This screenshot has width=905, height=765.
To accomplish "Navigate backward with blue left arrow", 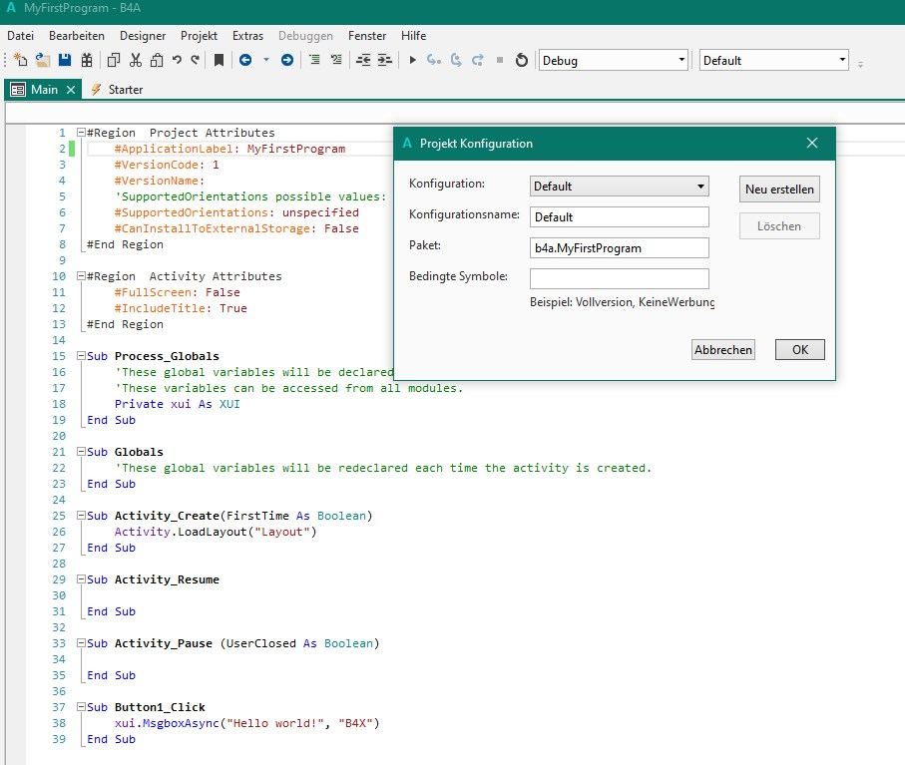I will 245,60.
